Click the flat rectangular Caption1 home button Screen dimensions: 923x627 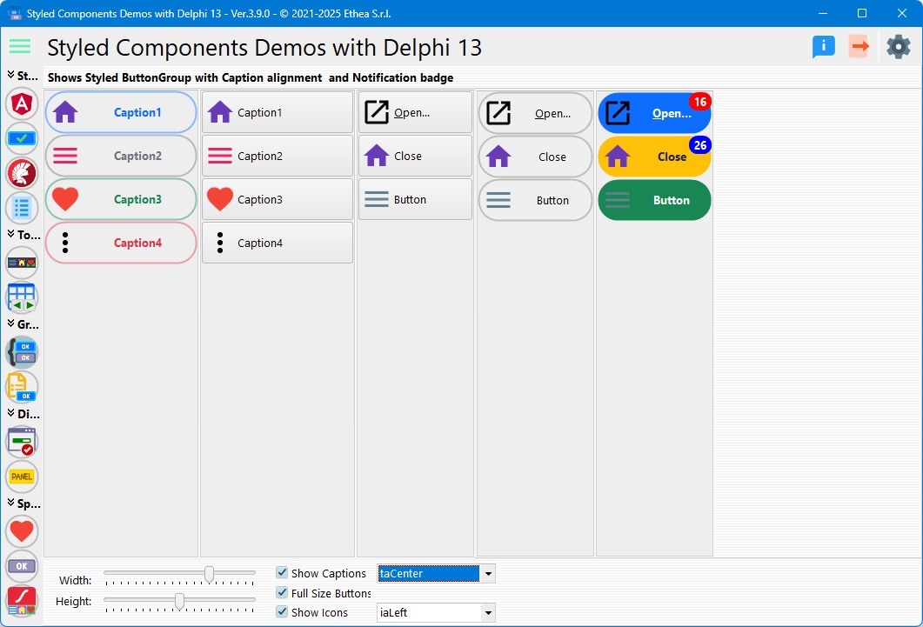click(278, 112)
